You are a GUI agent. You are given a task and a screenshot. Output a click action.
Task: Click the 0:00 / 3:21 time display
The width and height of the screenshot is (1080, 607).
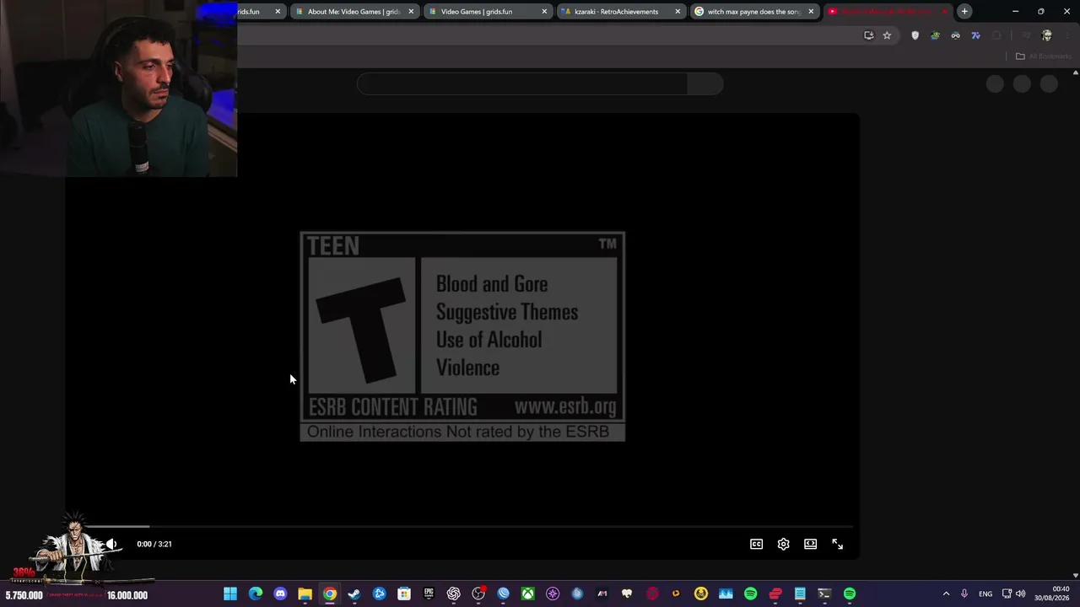point(154,544)
